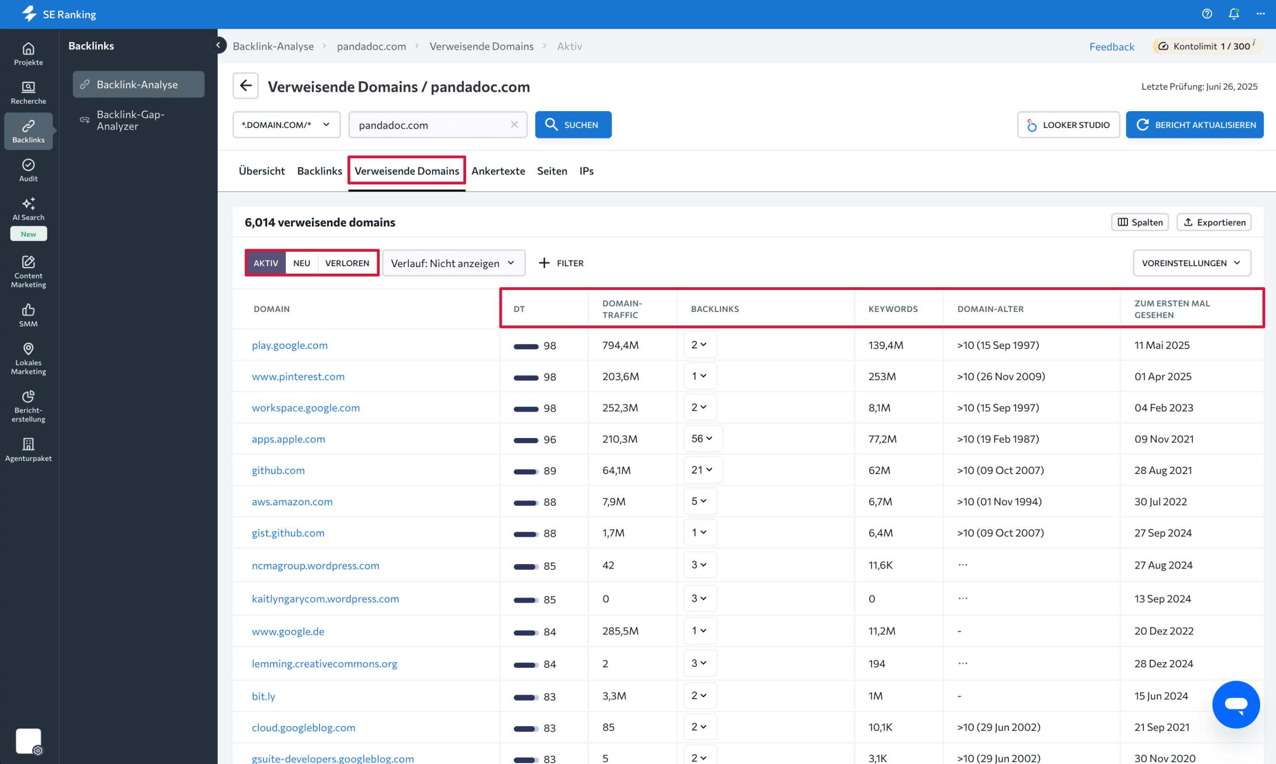Clear the pandadoc.com search field
Image resolution: width=1276 pixels, height=764 pixels.
(514, 125)
